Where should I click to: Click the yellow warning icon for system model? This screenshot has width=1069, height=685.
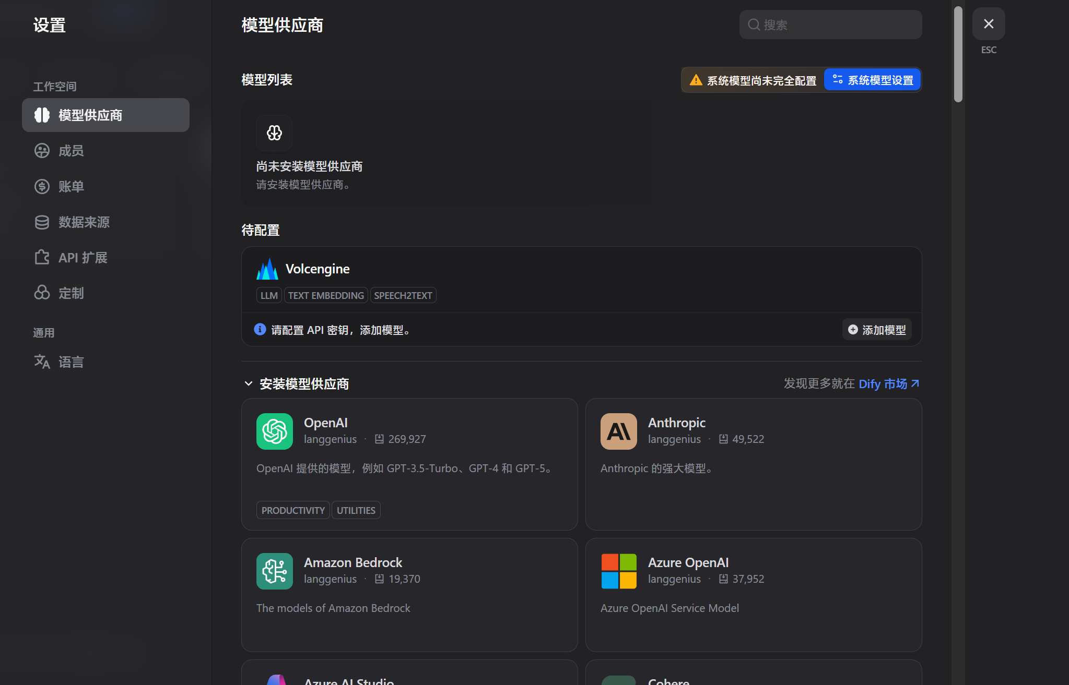(696, 80)
